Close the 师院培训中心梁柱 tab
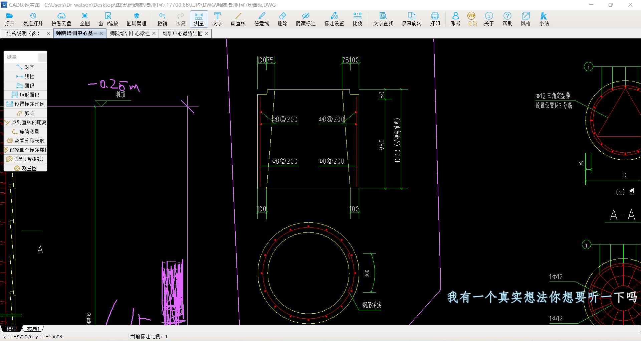 point(154,33)
